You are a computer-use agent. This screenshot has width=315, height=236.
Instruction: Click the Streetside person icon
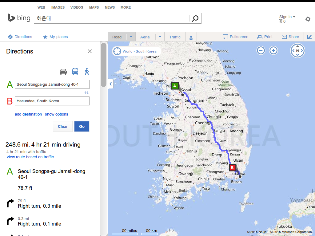pos(191,37)
